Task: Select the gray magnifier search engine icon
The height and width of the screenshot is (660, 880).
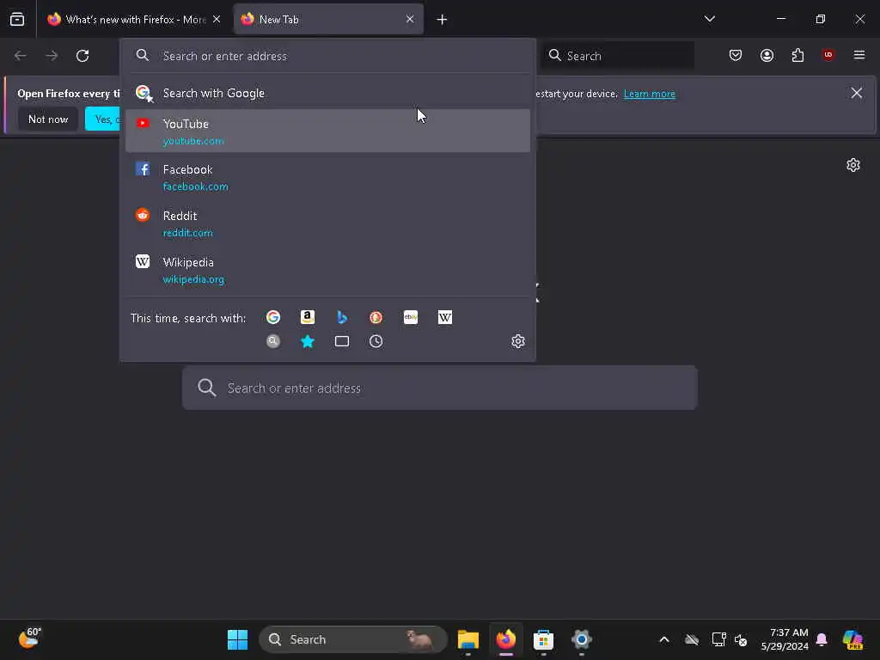Action: tap(273, 341)
